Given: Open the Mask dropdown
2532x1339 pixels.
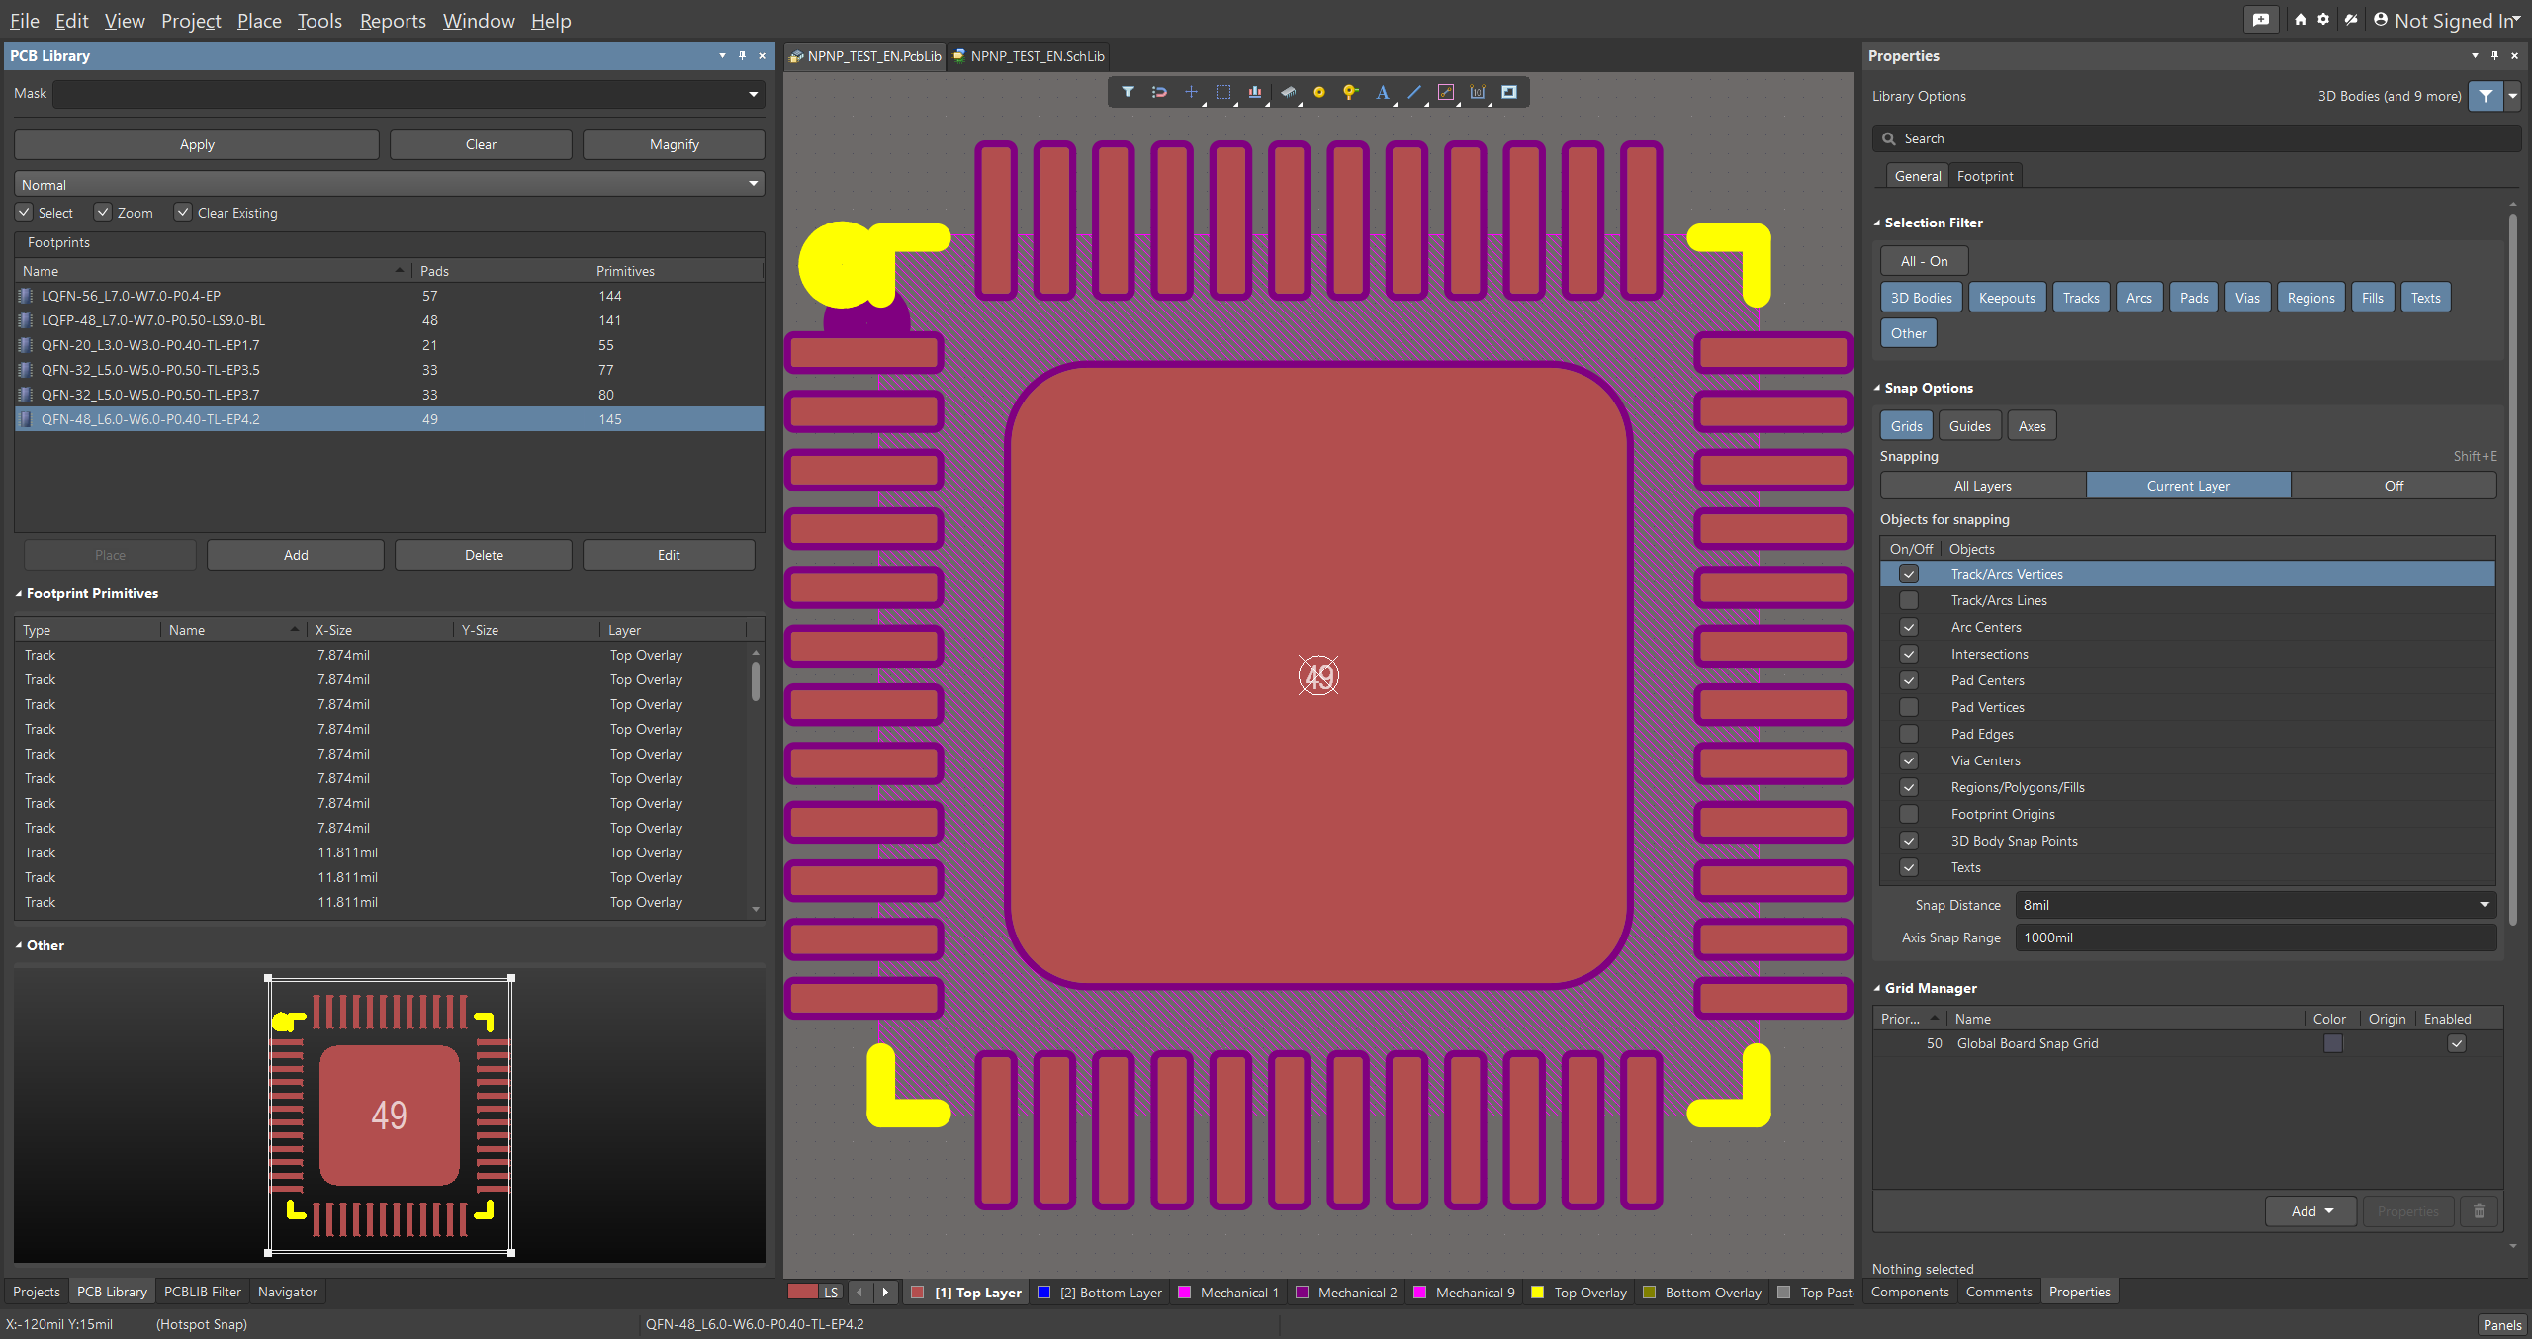Looking at the screenshot, I should 754,94.
